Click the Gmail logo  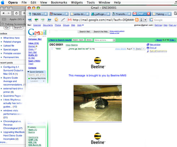37,33
